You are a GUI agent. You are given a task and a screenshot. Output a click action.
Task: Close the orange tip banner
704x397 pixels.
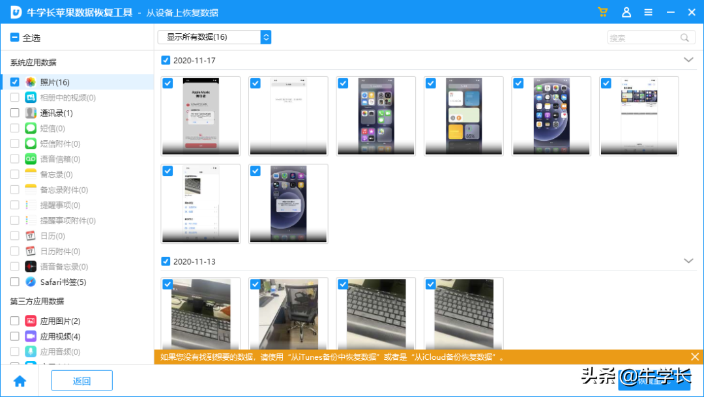695,357
